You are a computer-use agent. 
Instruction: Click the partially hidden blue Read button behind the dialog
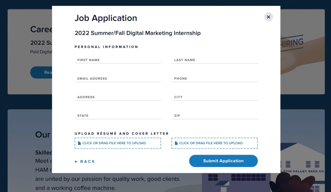[41, 72]
